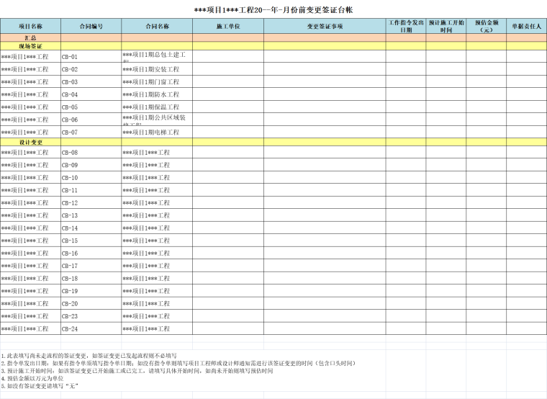The image size is (547, 399).
Task: Select cell CB-15
Action: [91, 240]
